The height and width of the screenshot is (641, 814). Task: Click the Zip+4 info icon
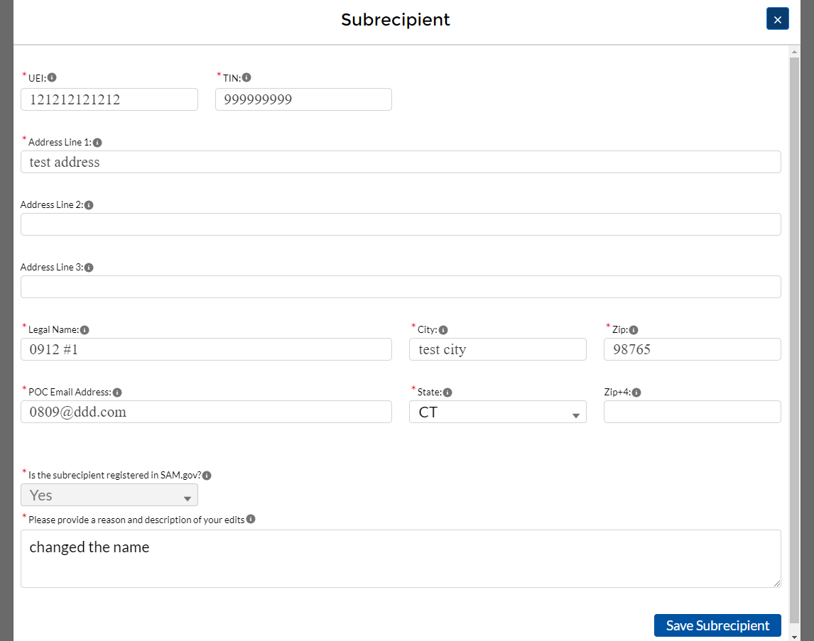coord(636,393)
